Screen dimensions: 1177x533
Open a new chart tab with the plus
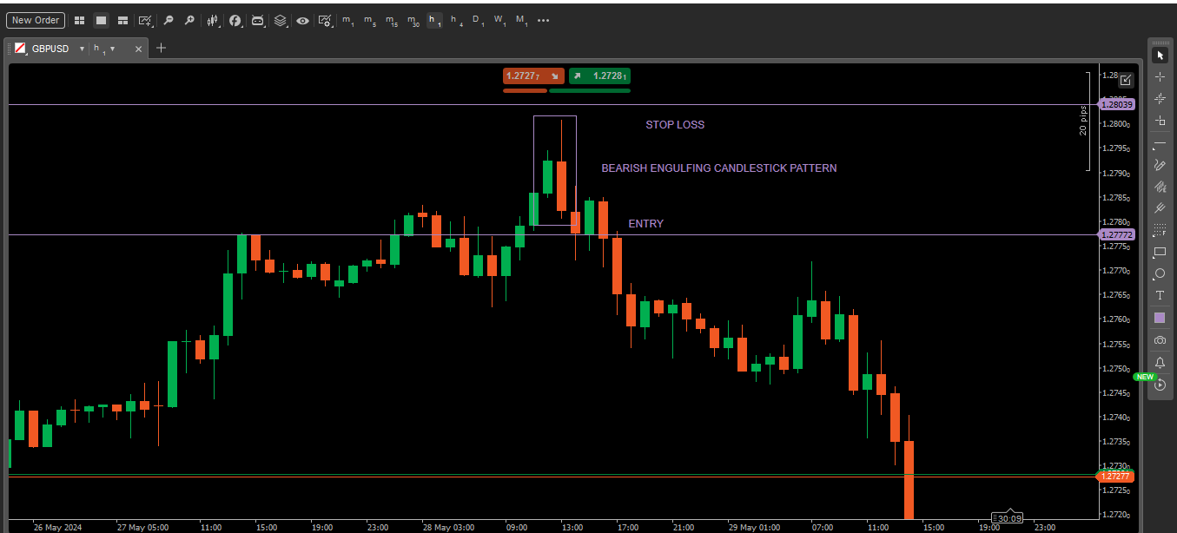point(161,49)
